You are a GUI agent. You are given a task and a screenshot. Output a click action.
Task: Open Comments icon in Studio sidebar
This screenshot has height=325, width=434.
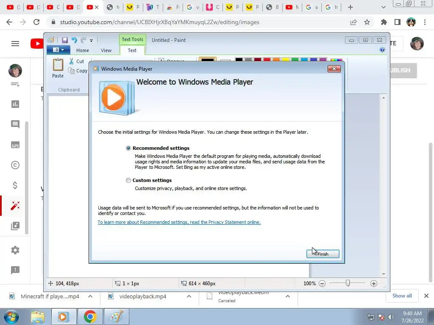15,124
